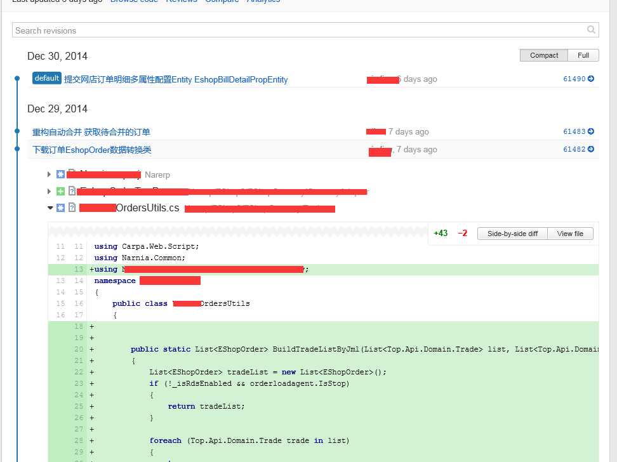The height and width of the screenshot is (462, 617).
Task: Click the +43 additions count
Action: coord(441,233)
